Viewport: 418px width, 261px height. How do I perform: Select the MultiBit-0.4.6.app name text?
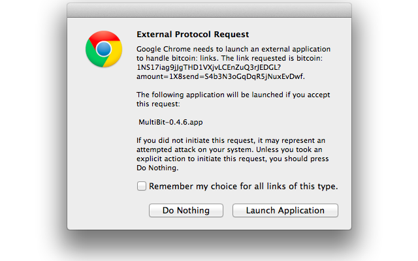coord(170,122)
